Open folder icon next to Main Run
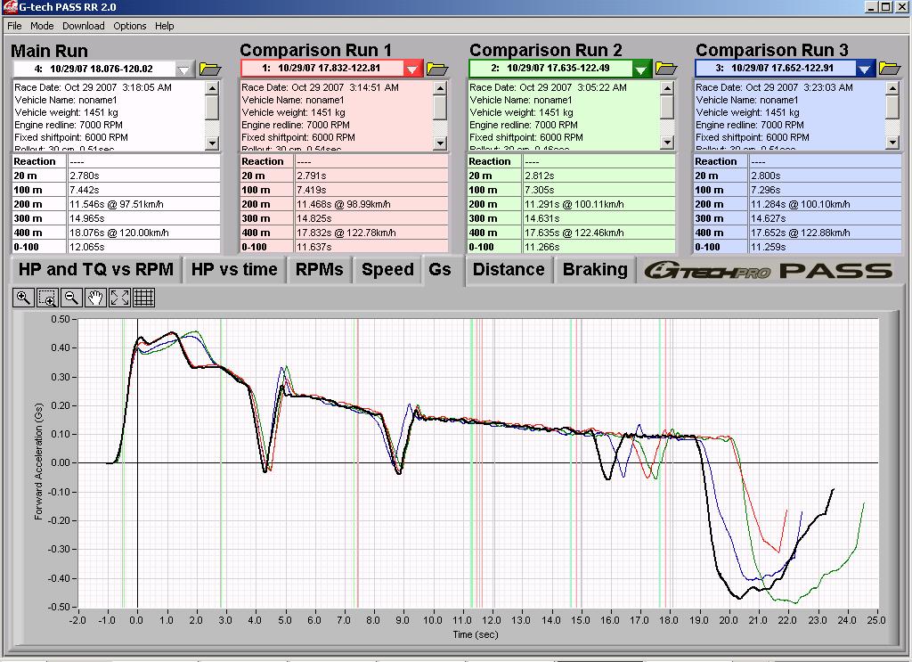This screenshot has width=912, height=662. coord(210,69)
